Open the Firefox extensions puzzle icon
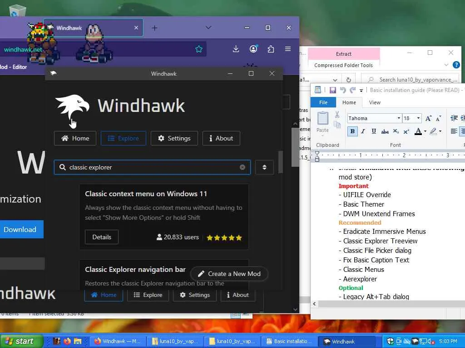The height and width of the screenshot is (348, 465). (271, 49)
